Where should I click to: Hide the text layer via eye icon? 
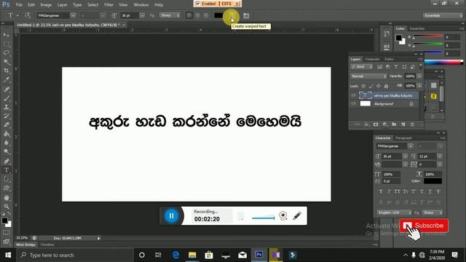click(x=353, y=95)
